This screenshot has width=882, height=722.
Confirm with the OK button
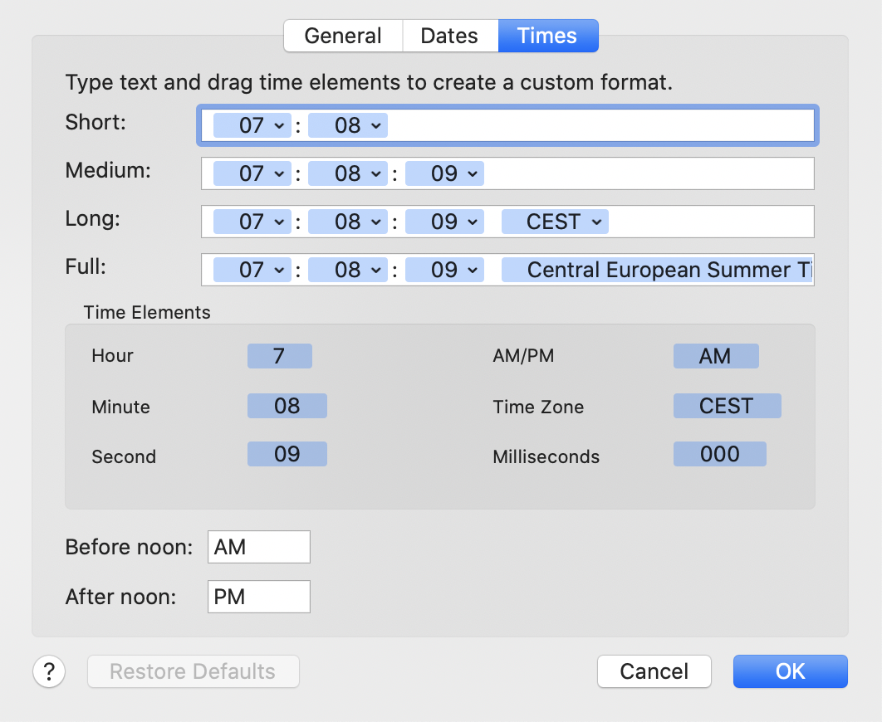click(x=790, y=671)
